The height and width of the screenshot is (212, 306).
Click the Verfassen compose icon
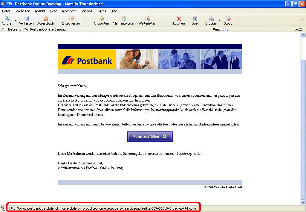[x=27, y=19]
